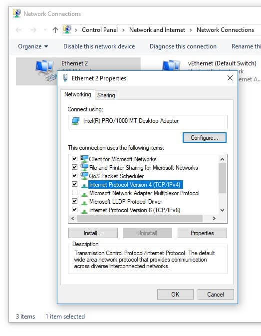Enable Microsoft Network Adapter Multiplexor Protocol
Viewport: 261px width, 336px height.
pos(74,192)
